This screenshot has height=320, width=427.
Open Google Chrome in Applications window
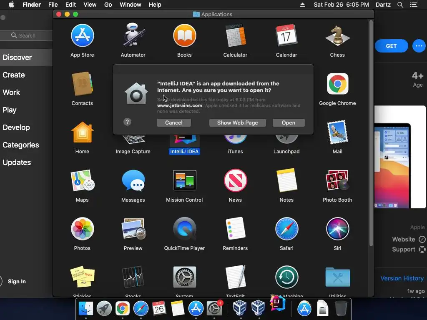tap(337, 84)
